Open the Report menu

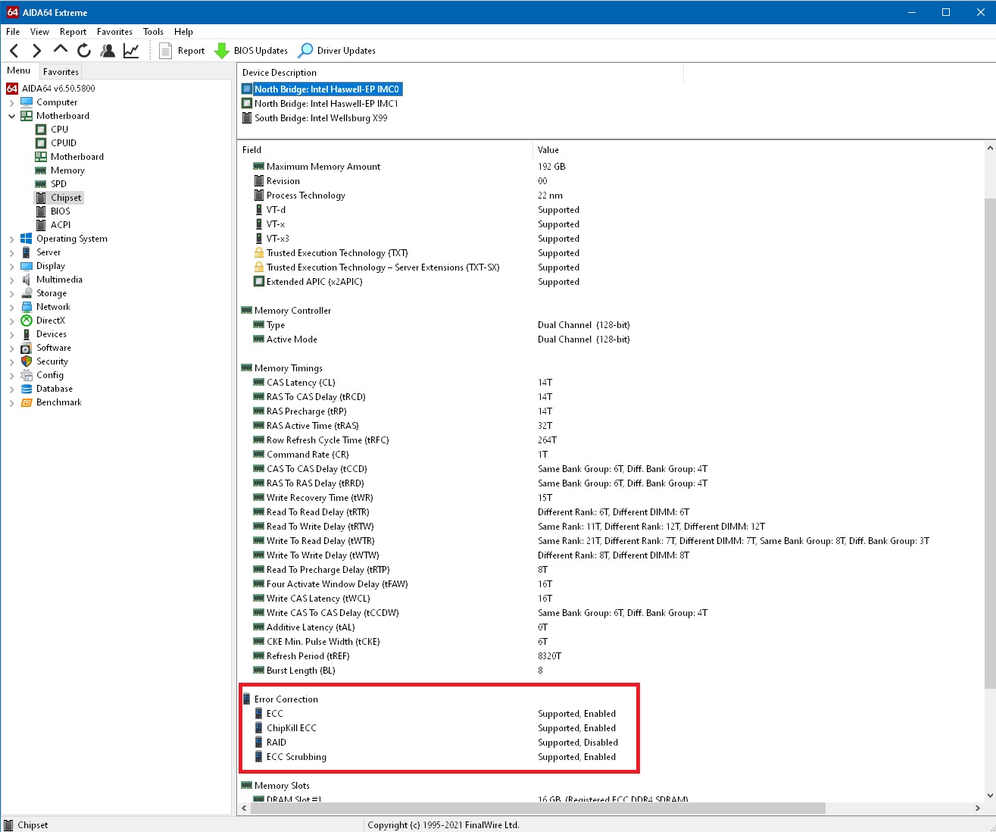click(x=73, y=32)
